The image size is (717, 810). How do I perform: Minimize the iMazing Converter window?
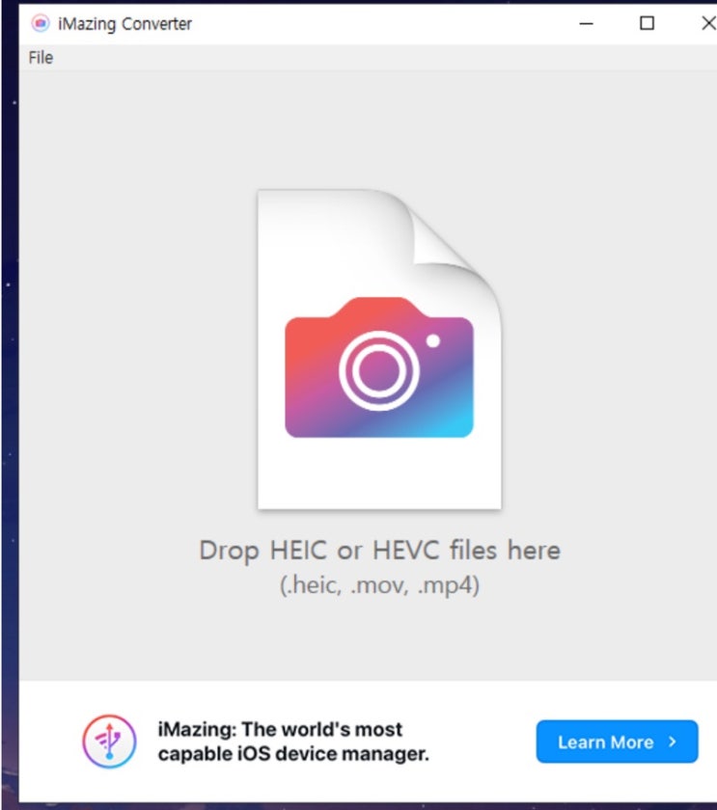(x=586, y=23)
